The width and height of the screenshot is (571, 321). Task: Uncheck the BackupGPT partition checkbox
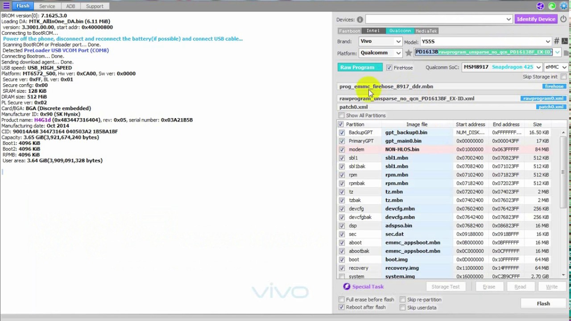(x=342, y=132)
